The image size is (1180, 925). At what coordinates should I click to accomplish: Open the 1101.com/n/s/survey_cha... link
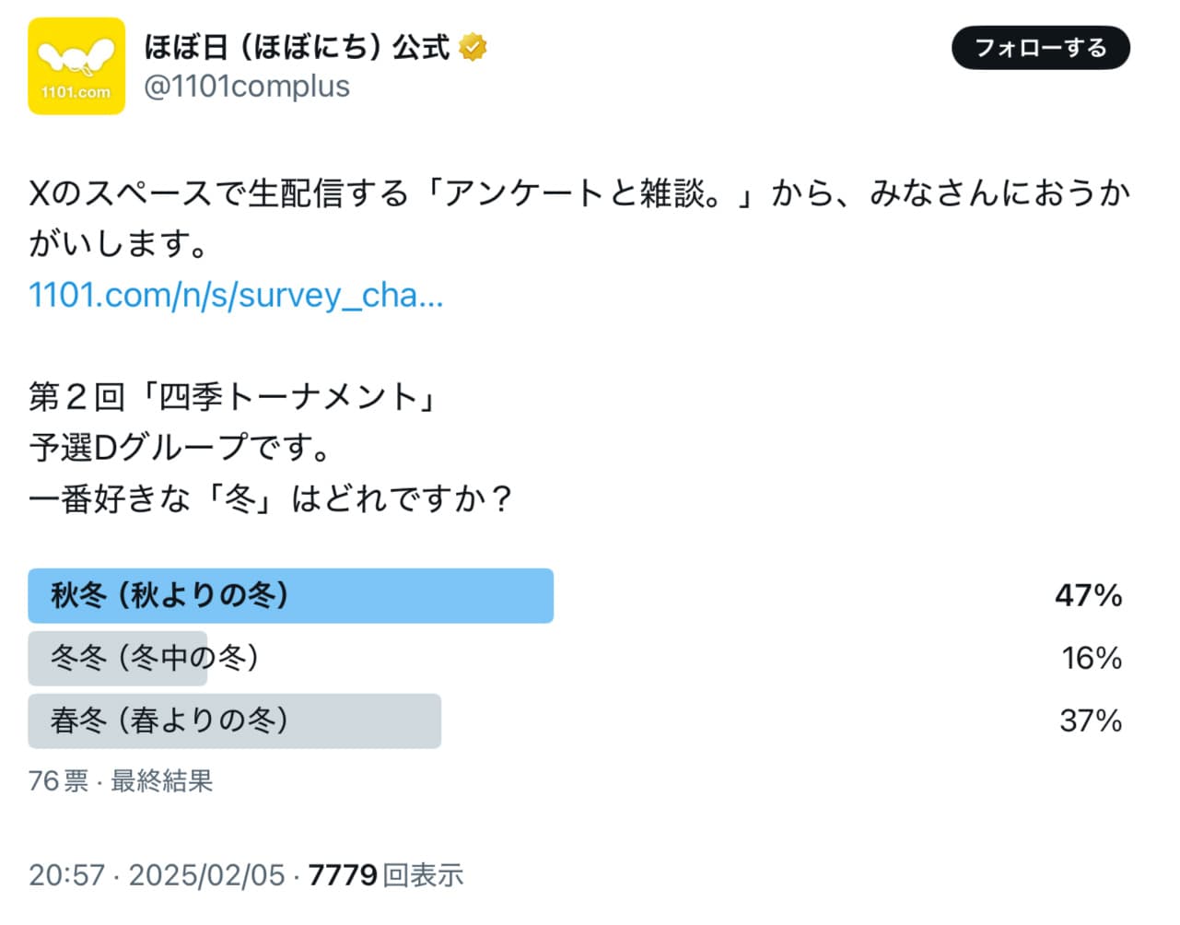236,295
